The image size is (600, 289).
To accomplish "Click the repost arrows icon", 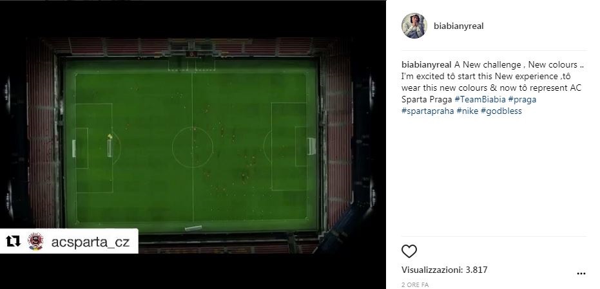I will [x=14, y=241].
